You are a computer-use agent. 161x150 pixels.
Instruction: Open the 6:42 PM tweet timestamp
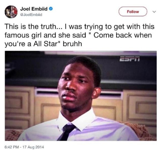(12, 147)
